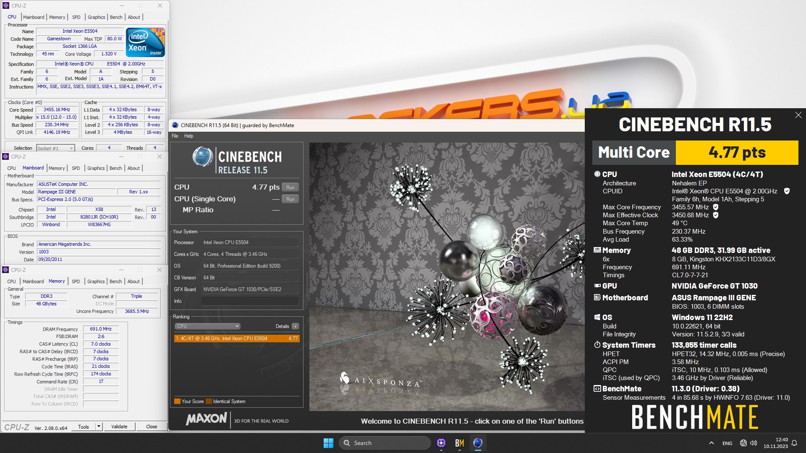Click the Memory icon in BenchMate panel

click(x=597, y=250)
